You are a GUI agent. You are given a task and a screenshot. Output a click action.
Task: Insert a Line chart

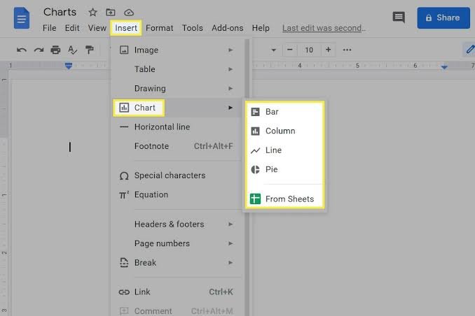pos(284,150)
